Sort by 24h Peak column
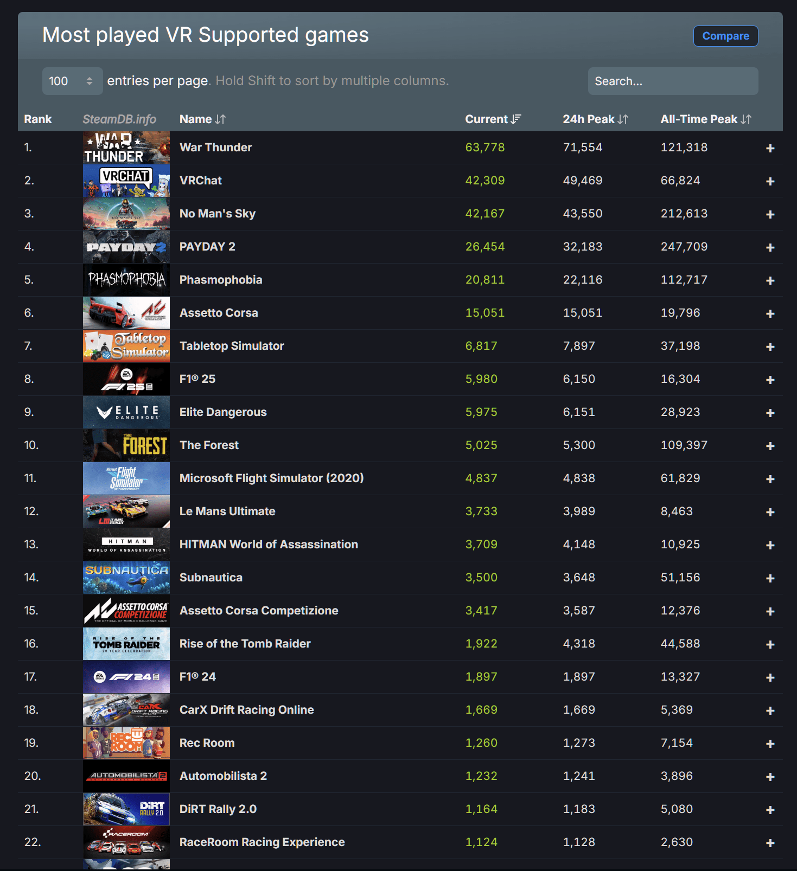 [595, 119]
